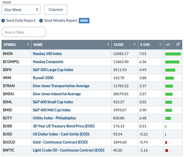Open the Utility Index - Philadelphia link
Image resolution: width=184 pixels, height=157 pixels.
point(54,118)
